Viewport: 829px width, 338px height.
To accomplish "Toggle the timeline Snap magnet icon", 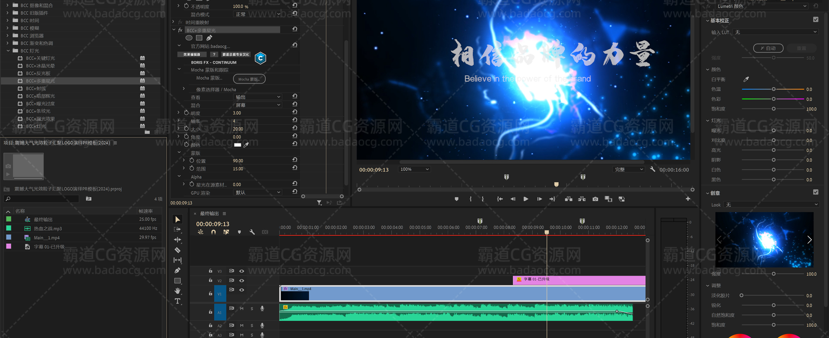I will pyautogui.click(x=213, y=232).
